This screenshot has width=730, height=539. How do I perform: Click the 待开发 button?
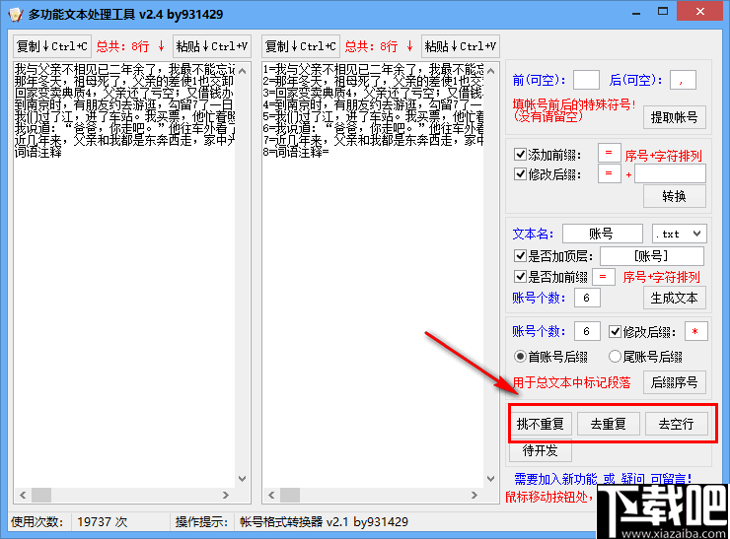point(541,450)
